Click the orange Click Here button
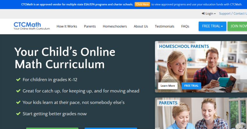The width and height of the screenshot is (247, 129). pos(142,4)
